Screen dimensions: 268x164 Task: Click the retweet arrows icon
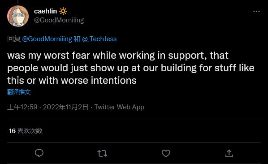(102, 153)
